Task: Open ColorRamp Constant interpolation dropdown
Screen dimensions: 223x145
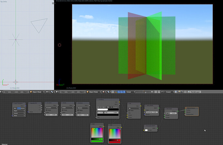Action: click(115, 107)
